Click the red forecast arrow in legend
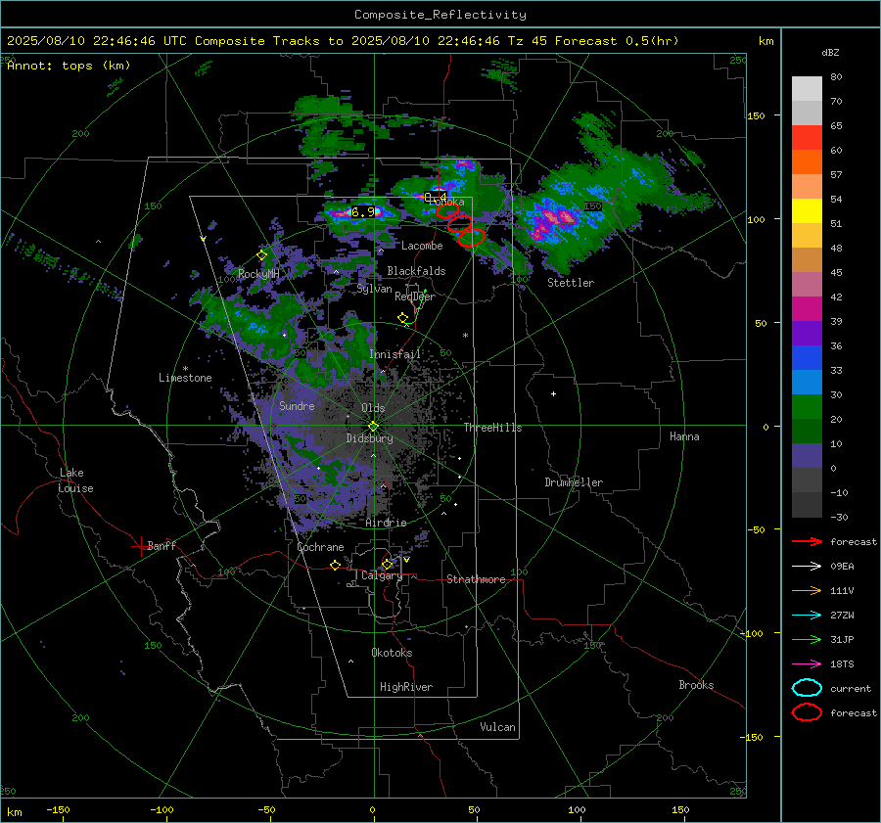 807,541
